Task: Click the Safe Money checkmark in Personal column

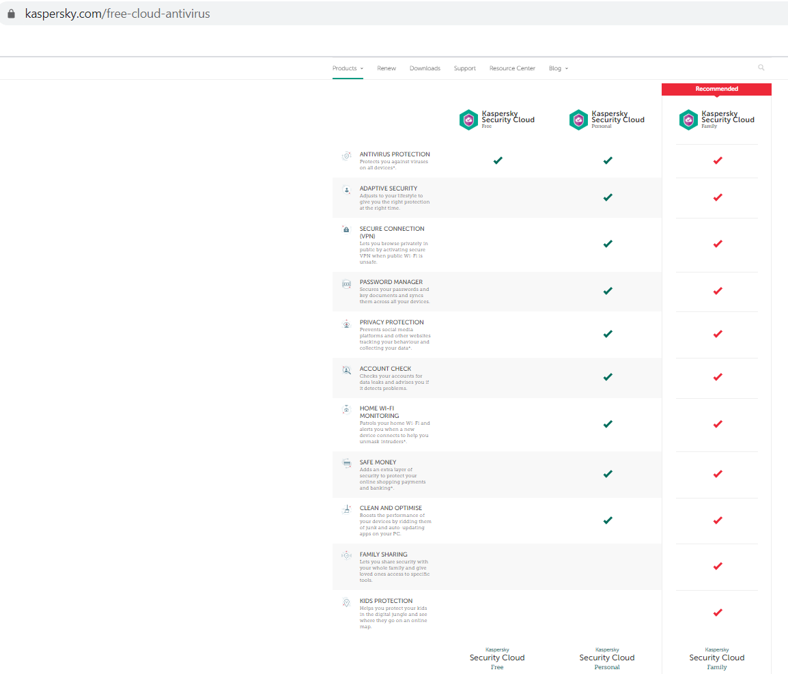Action: pyautogui.click(x=608, y=474)
